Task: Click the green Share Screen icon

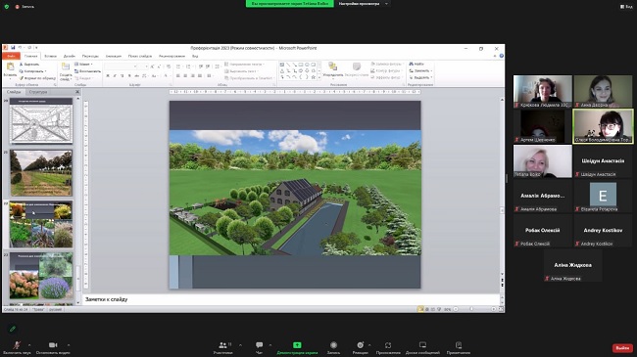Action: pos(297,345)
